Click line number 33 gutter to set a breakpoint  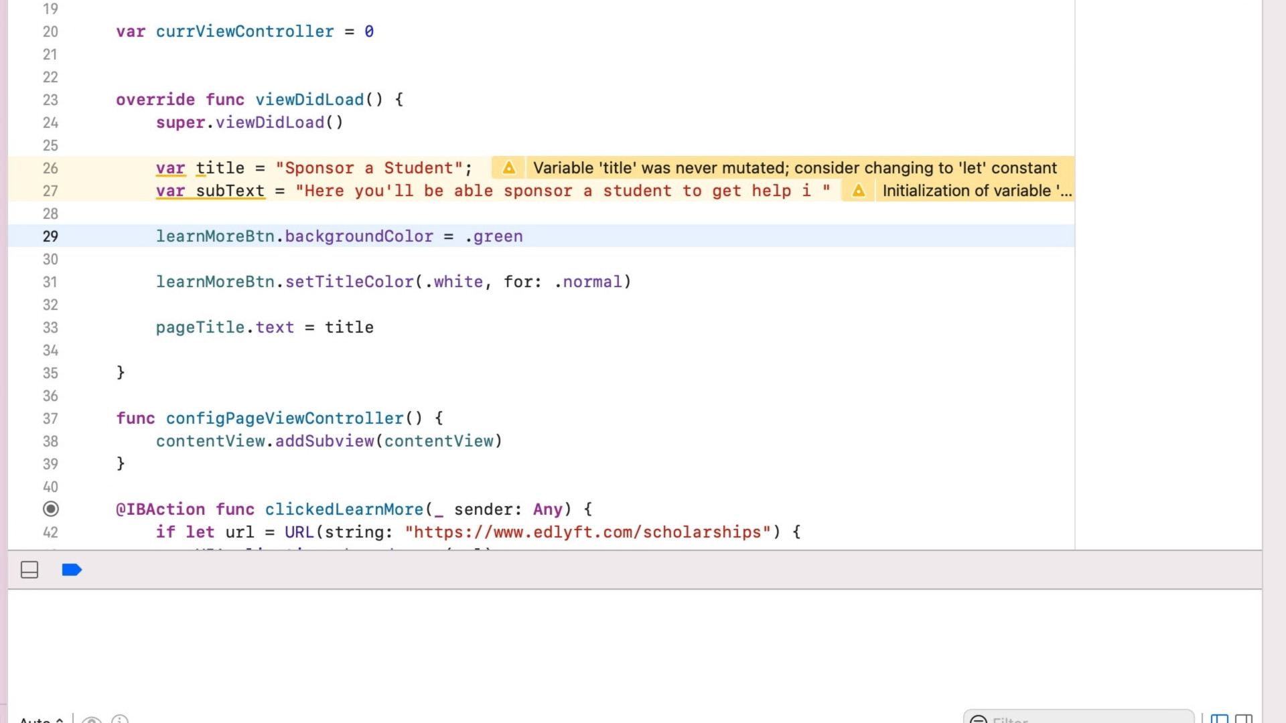click(50, 327)
